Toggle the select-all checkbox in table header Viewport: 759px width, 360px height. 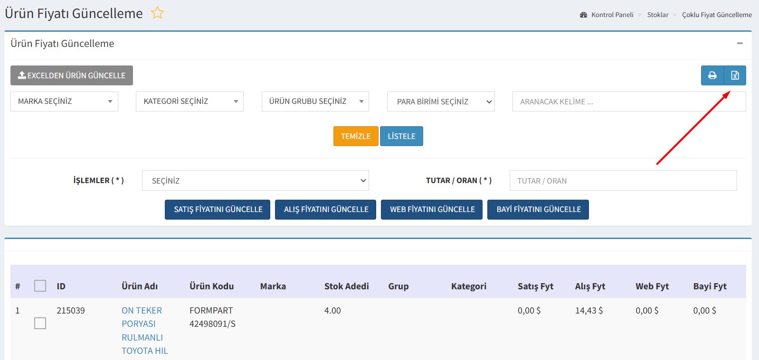(40, 286)
